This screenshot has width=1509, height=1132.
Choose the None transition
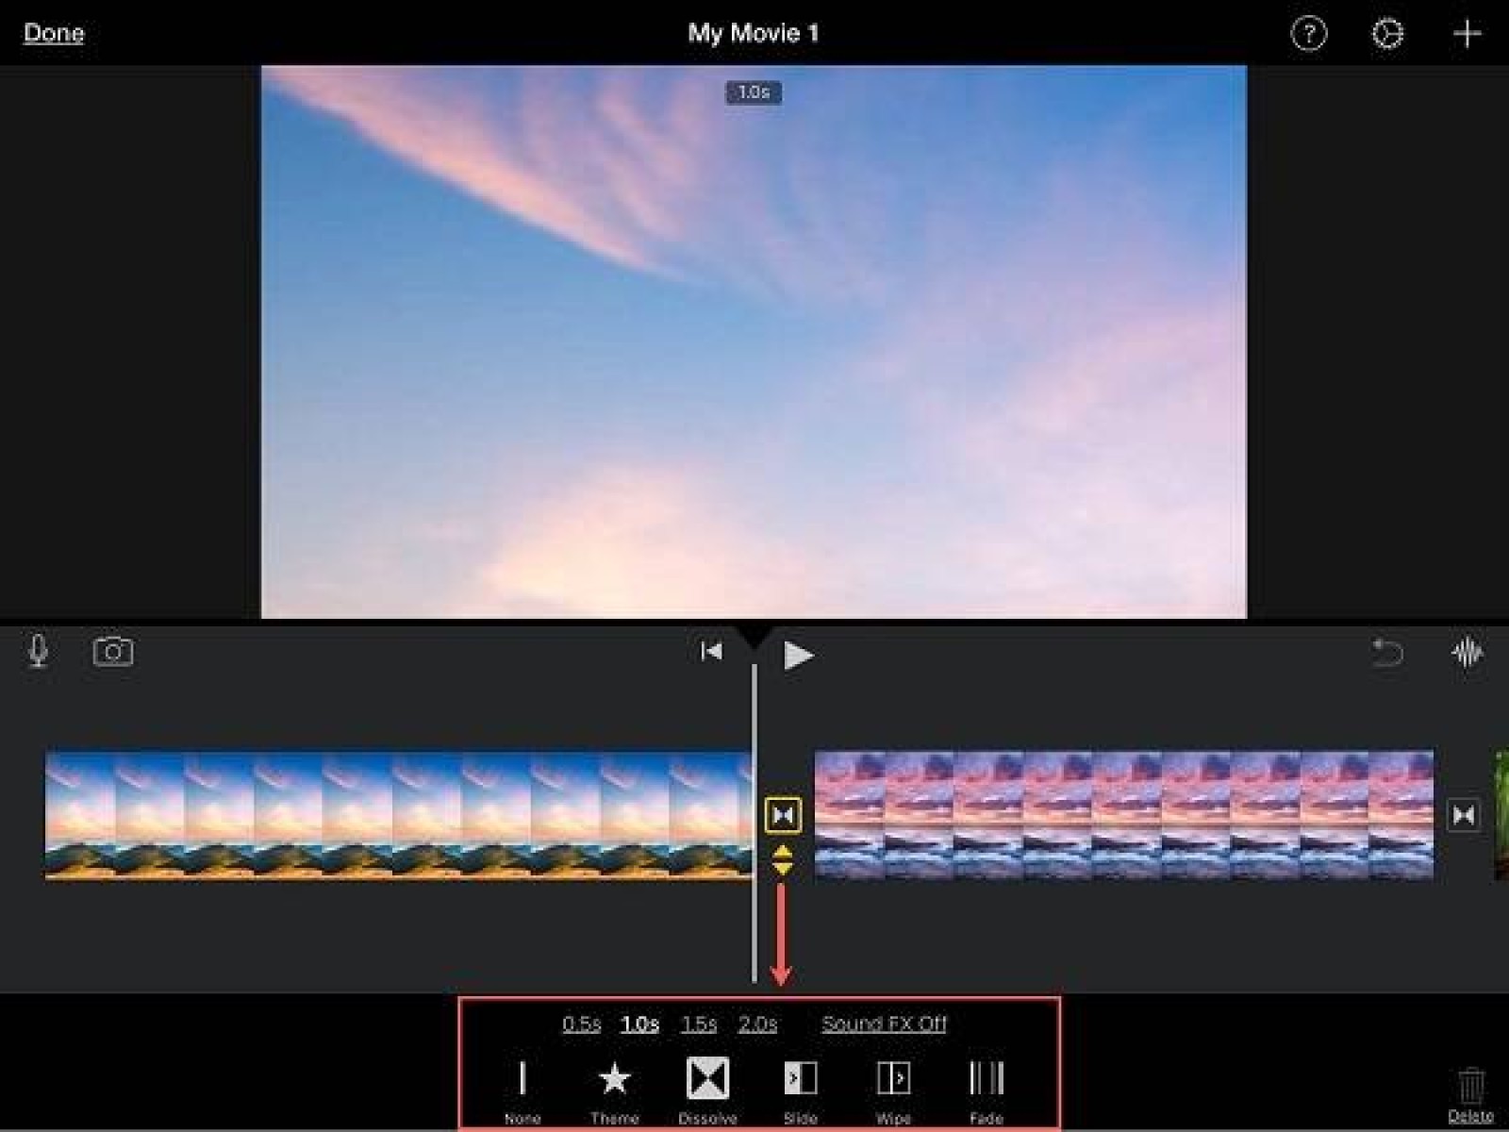coord(522,1090)
